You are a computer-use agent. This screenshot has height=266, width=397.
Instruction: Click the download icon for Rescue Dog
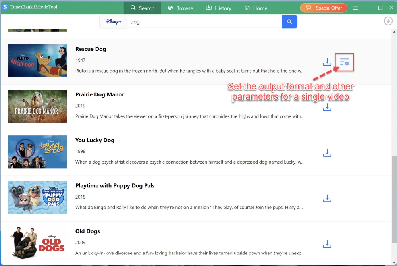point(327,62)
